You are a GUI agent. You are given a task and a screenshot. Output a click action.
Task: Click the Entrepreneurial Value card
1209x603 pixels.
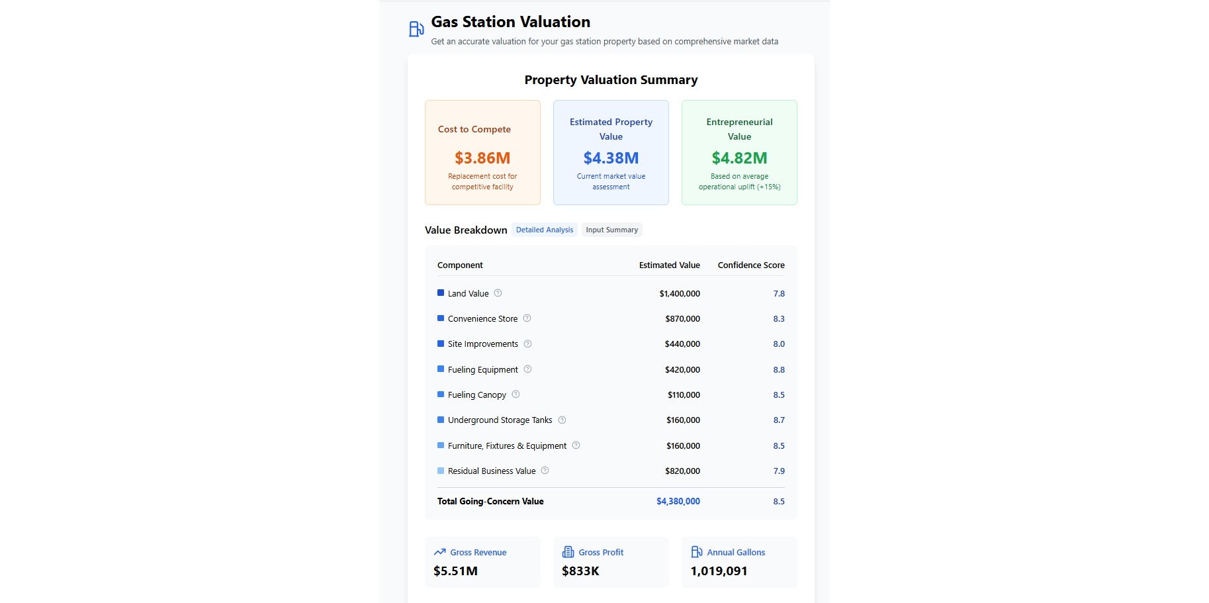coord(739,152)
